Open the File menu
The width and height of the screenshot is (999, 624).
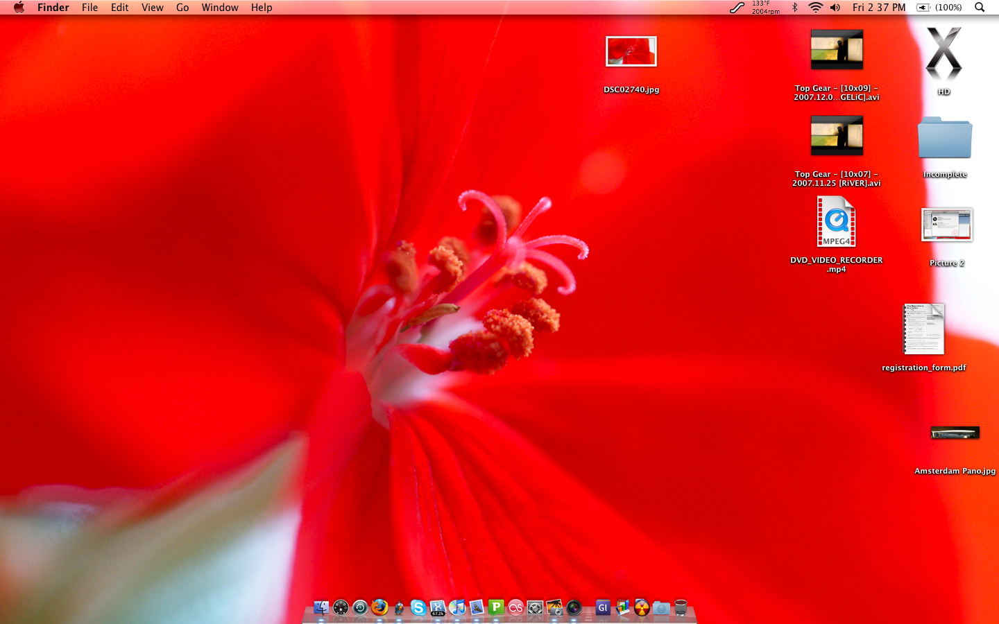pos(89,8)
